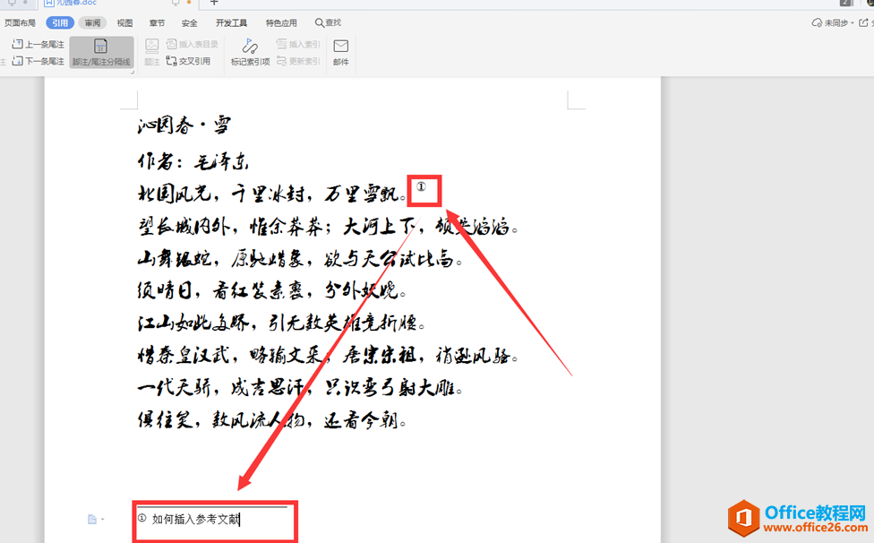Open the 章节 chapter tab
This screenshot has height=543, width=874.
[x=158, y=23]
